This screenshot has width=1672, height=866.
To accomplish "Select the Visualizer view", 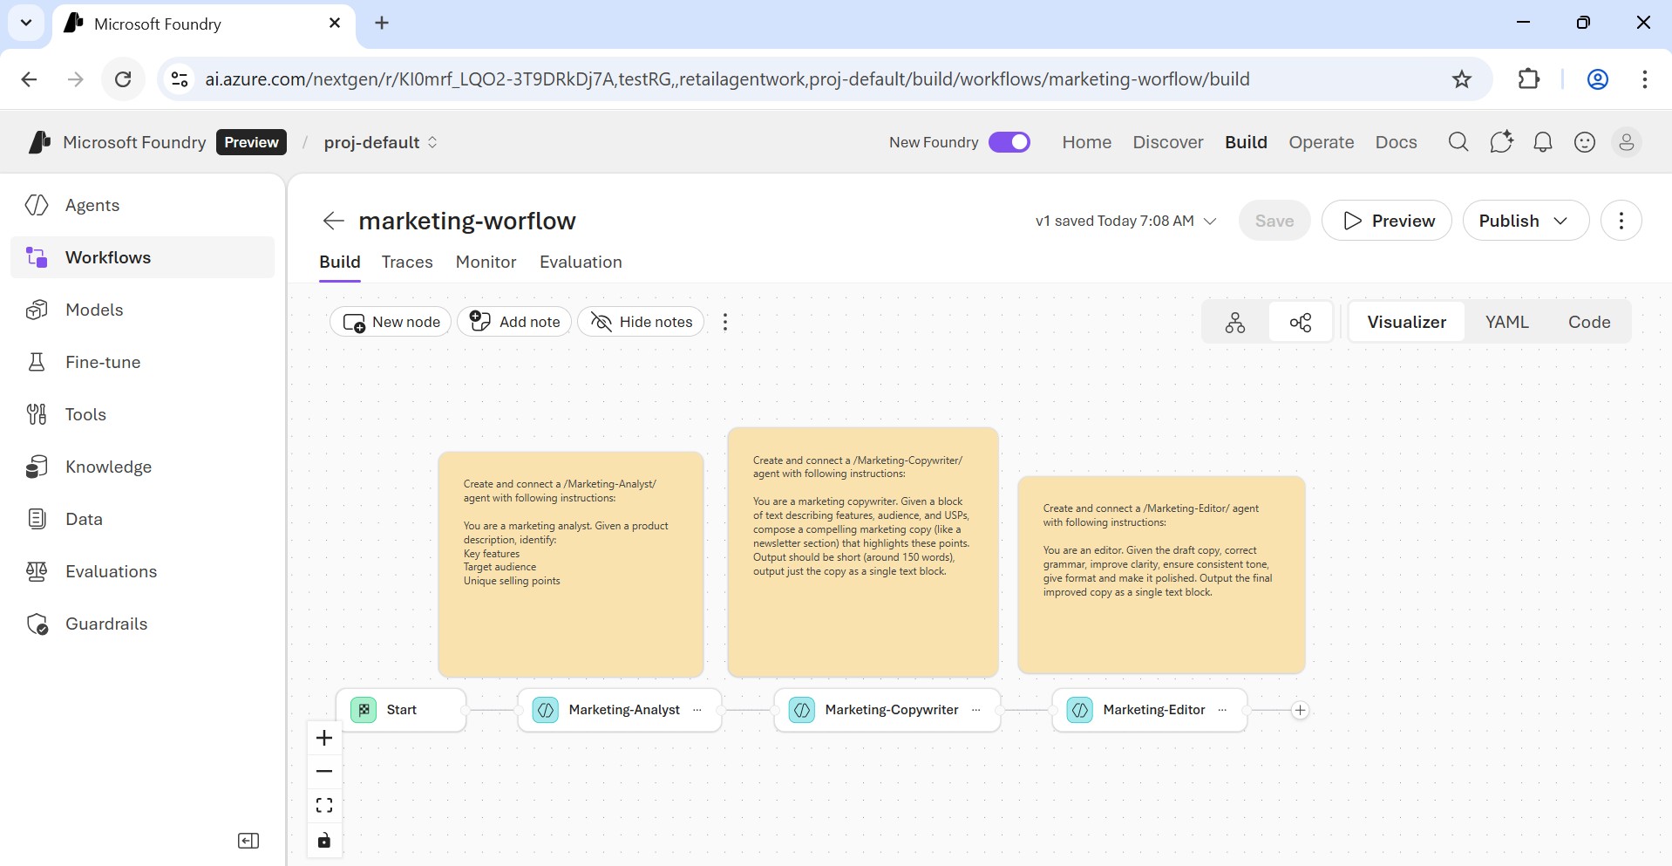I will 1406,322.
